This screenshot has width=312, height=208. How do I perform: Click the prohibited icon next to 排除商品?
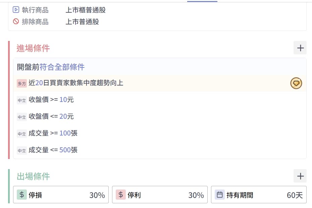(x=16, y=22)
